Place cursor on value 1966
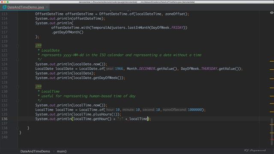Image resolution: width=274 pixels, height=154 pixels. (x=119, y=68)
